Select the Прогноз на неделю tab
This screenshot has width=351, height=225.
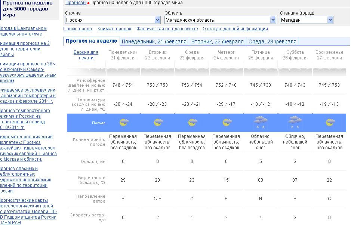(92, 41)
